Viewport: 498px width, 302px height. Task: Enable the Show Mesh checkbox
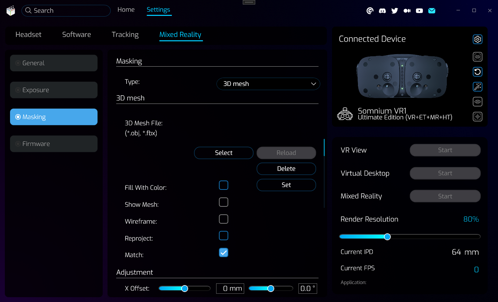point(224,202)
